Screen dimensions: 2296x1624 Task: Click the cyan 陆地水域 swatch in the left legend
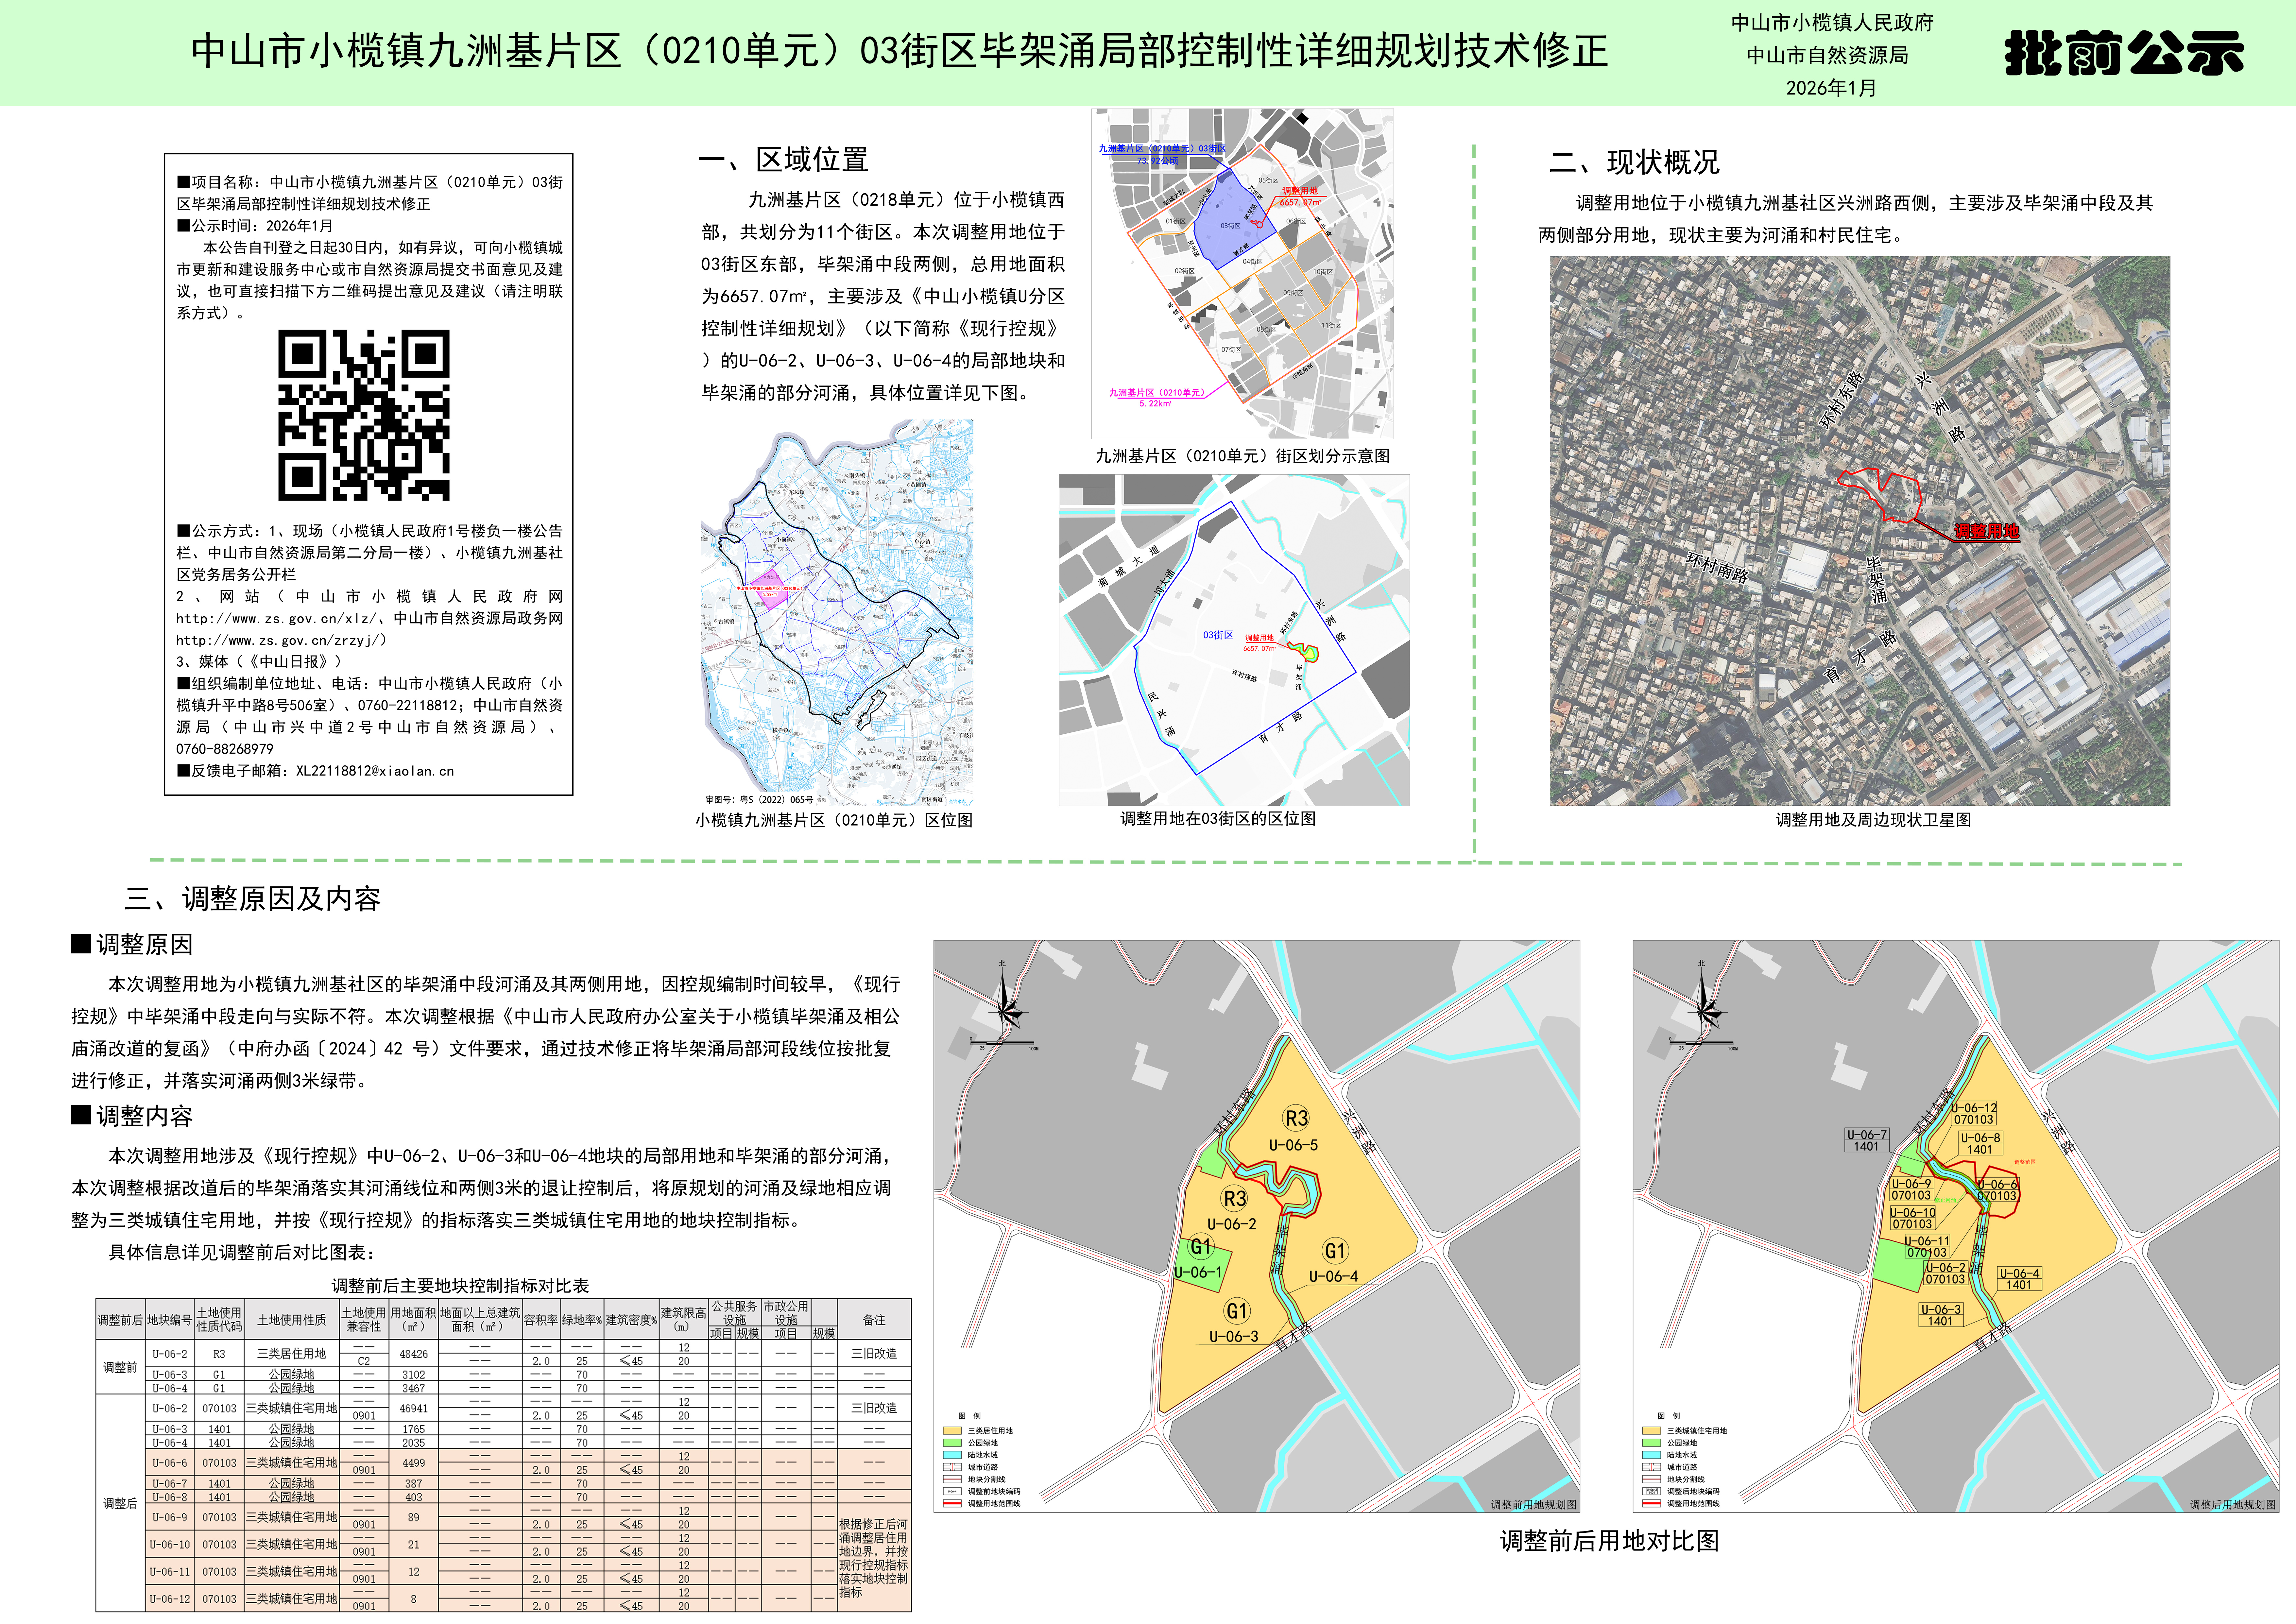tap(952, 1455)
